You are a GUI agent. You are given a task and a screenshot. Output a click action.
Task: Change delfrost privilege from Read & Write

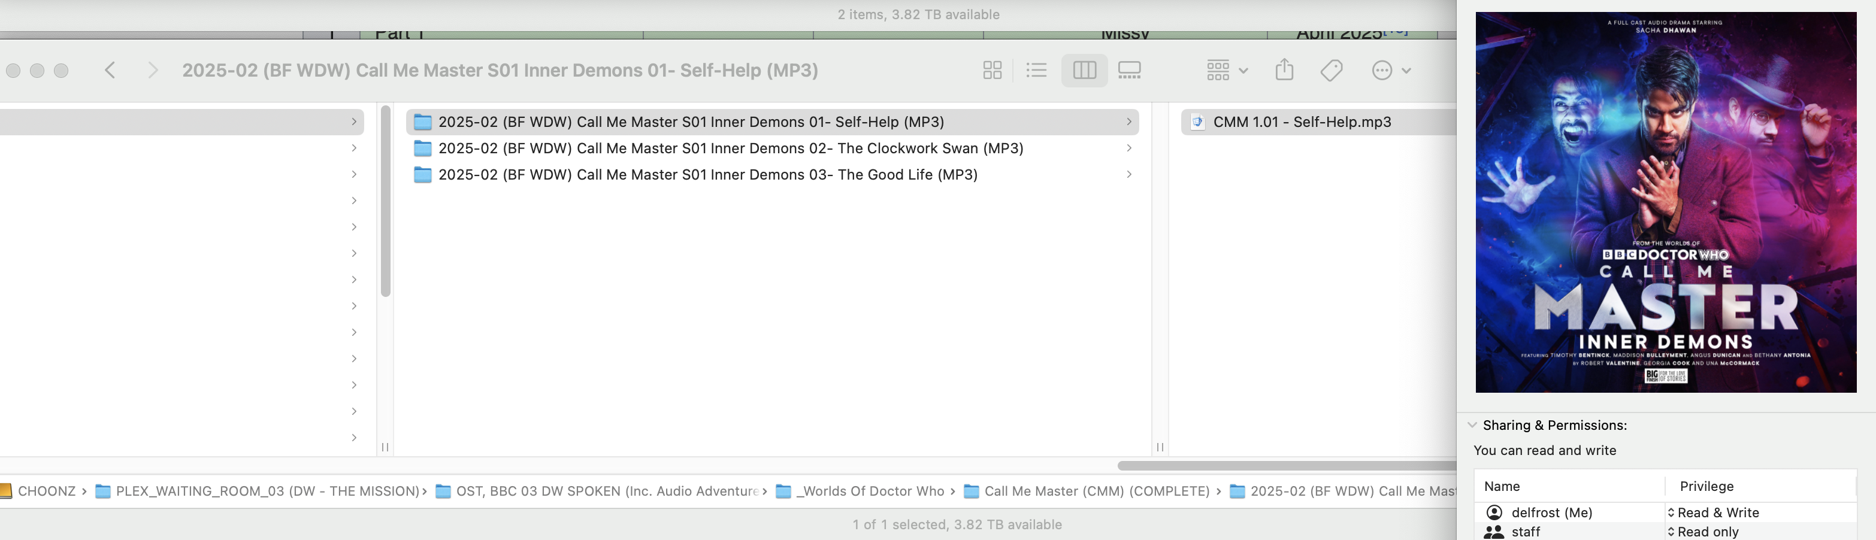pyautogui.click(x=1713, y=513)
